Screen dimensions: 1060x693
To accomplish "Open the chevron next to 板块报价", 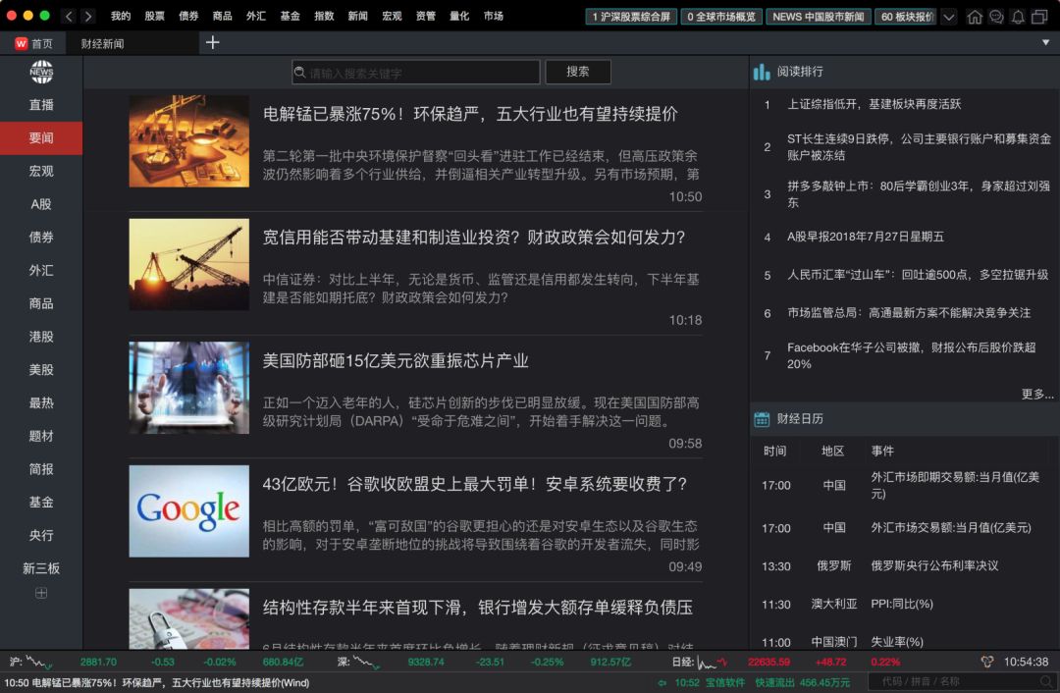I will pyautogui.click(x=948, y=17).
